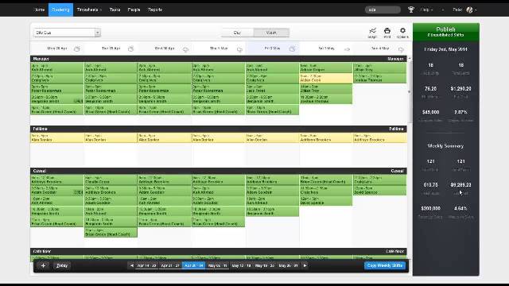This screenshot has height=286, width=509.
Task: Open the Rostering tab
Action: (x=60, y=10)
